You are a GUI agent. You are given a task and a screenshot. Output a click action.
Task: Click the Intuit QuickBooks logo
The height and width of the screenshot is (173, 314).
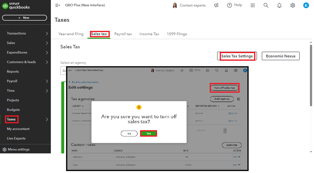coord(16,6)
